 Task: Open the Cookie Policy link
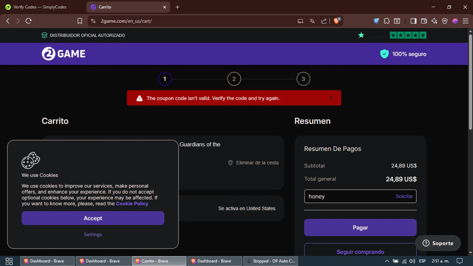coord(132,204)
